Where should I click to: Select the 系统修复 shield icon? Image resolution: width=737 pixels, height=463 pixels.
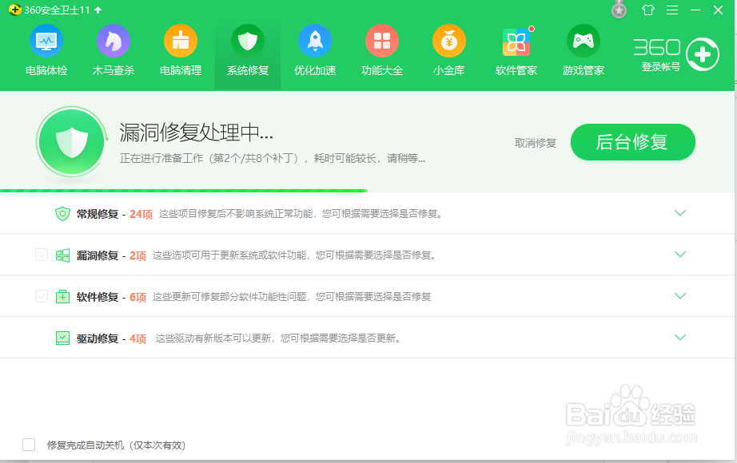point(248,42)
